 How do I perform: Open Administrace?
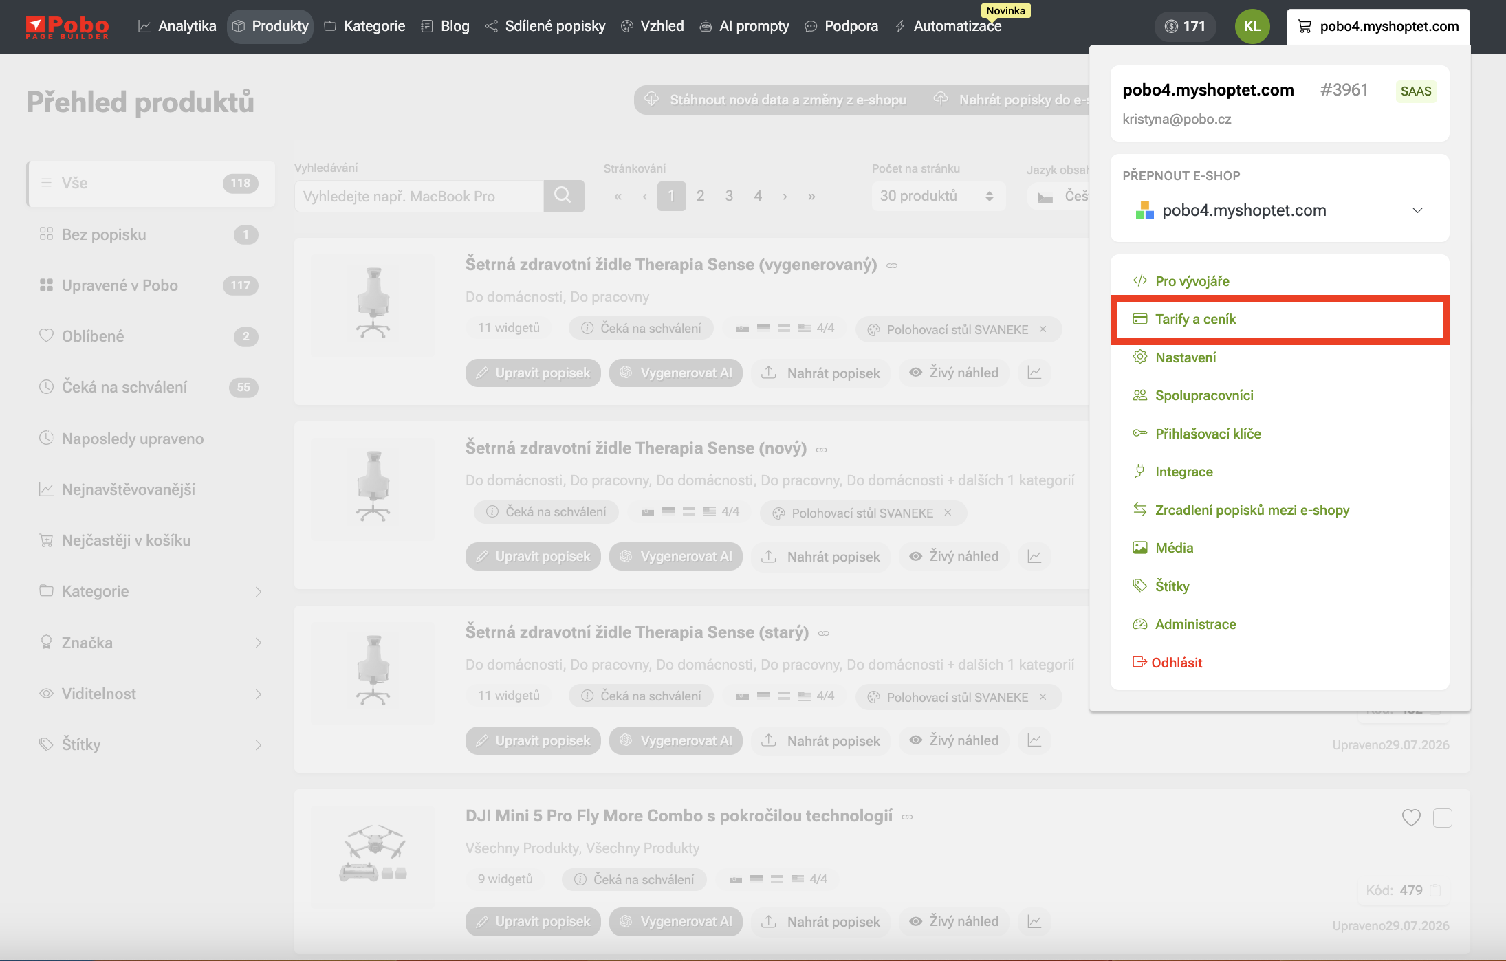(x=1184, y=624)
